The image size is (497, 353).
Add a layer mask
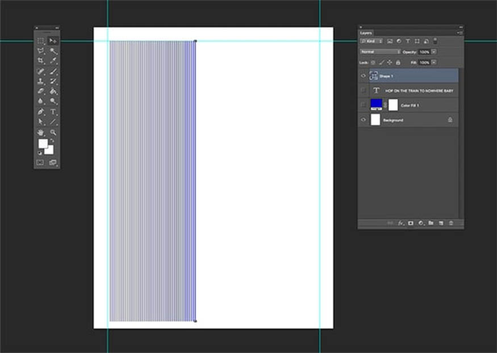point(411,223)
